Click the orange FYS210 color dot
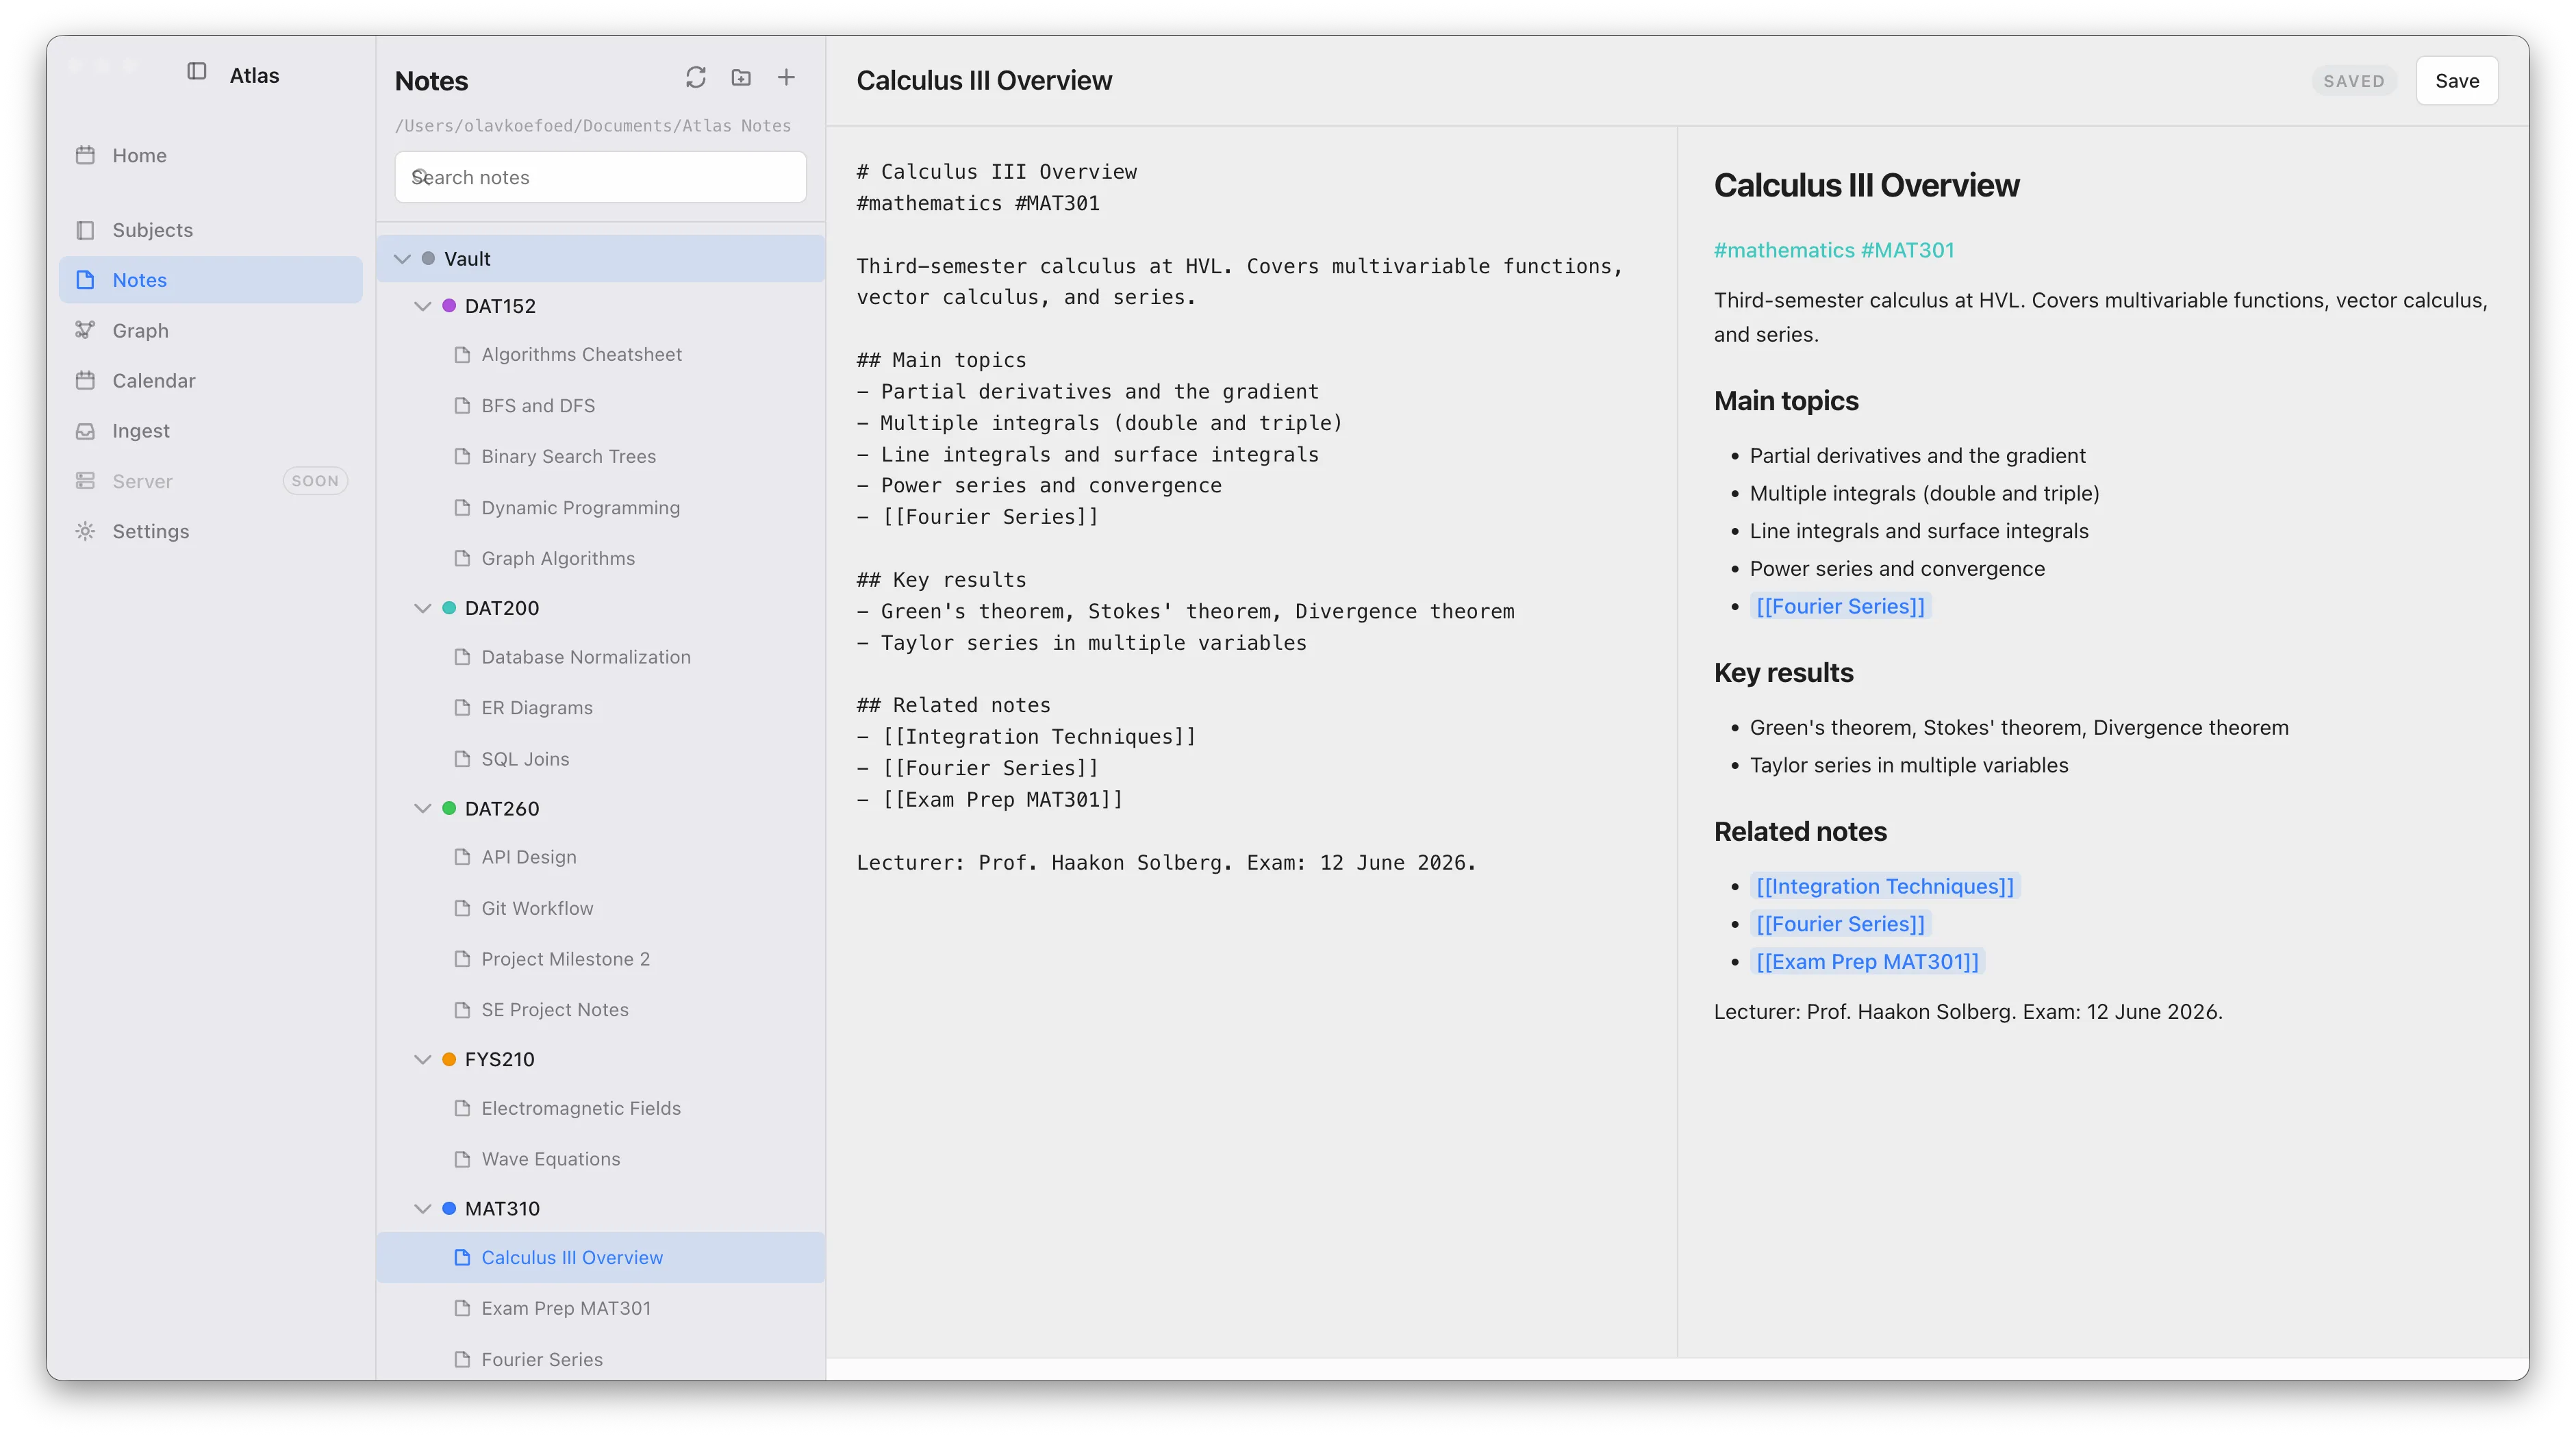The height and width of the screenshot is (1438, 2576). (x=449, y=1059)
